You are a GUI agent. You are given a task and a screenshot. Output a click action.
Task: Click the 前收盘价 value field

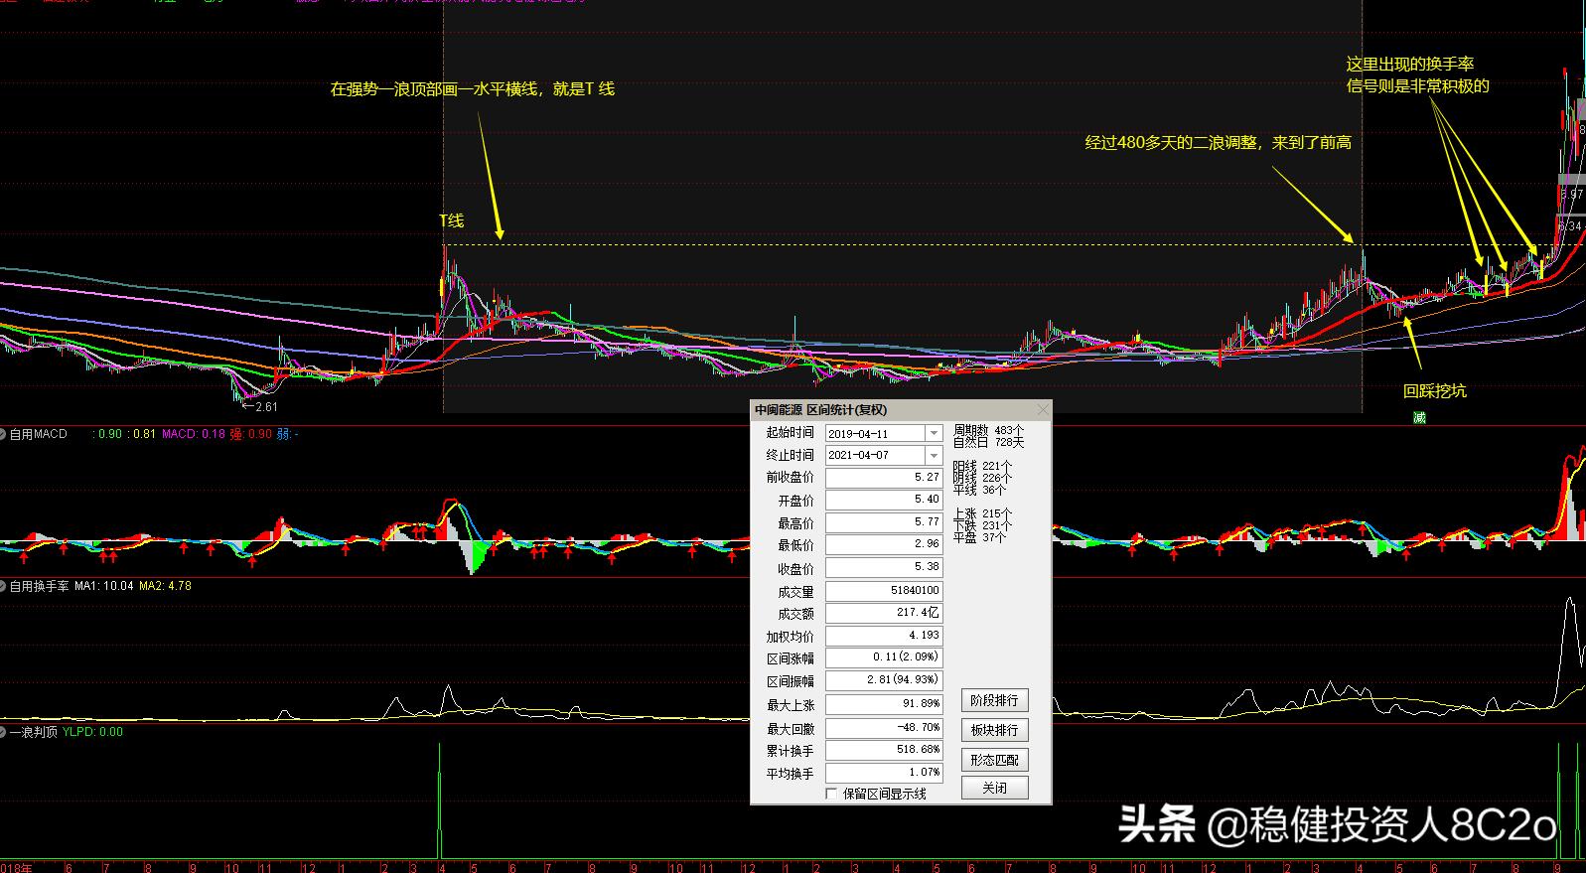(883, 478)
